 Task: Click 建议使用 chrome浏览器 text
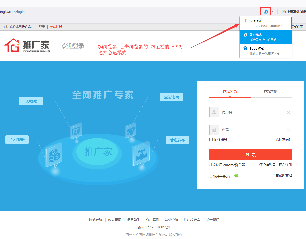(227, 165)
